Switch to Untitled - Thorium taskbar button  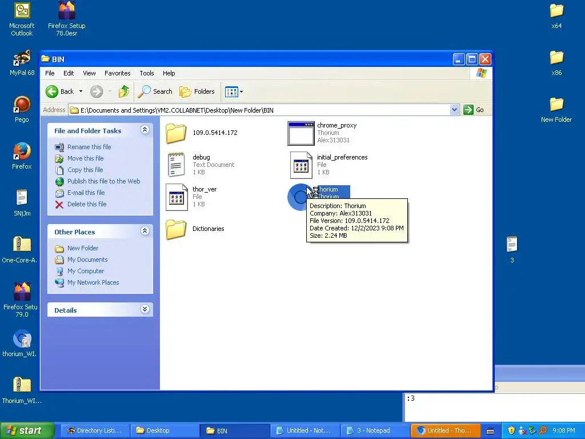pos(444,431)
